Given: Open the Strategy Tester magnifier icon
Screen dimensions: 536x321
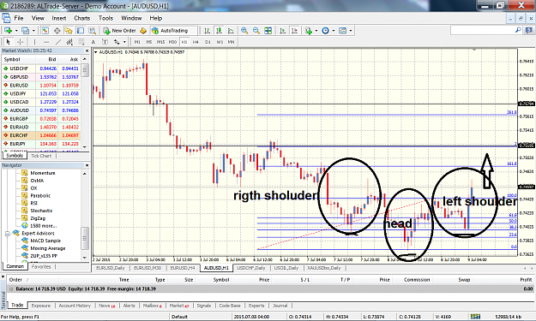Looking at the screenshot, I should pyautogui.click(x=93, y=31).
